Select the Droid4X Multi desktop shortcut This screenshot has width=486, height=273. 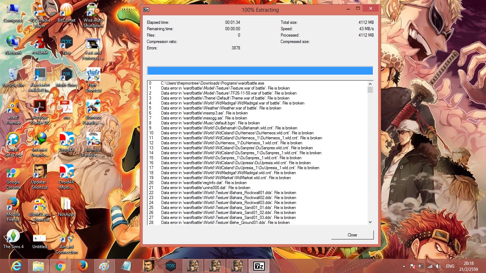click(67, 177)
